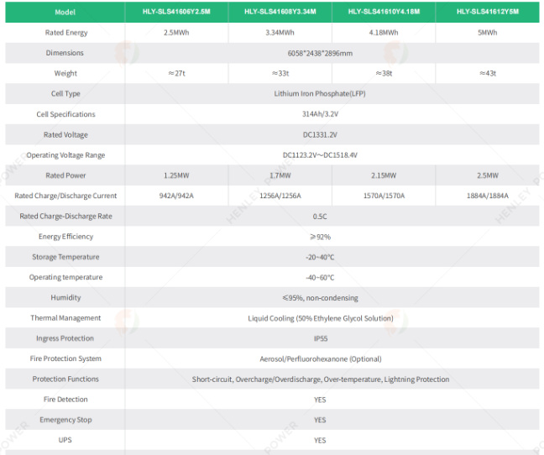Select the 'Protection Functions' row label

[65, 379]
